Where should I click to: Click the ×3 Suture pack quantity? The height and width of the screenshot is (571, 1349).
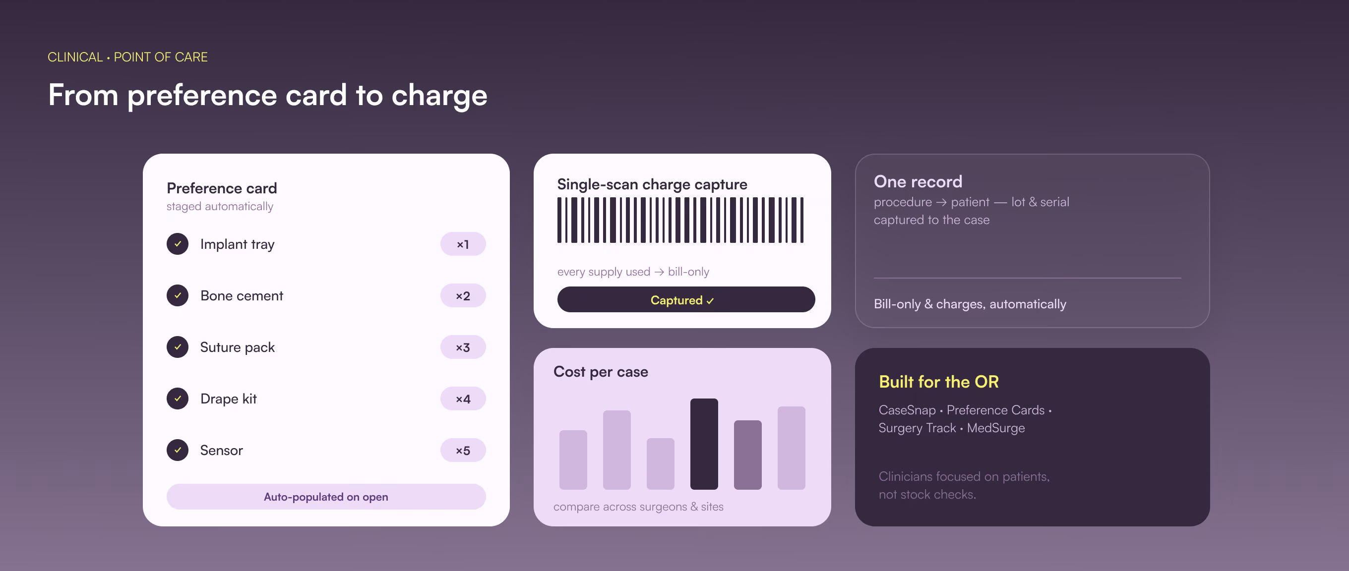click(x=463, y=347)
